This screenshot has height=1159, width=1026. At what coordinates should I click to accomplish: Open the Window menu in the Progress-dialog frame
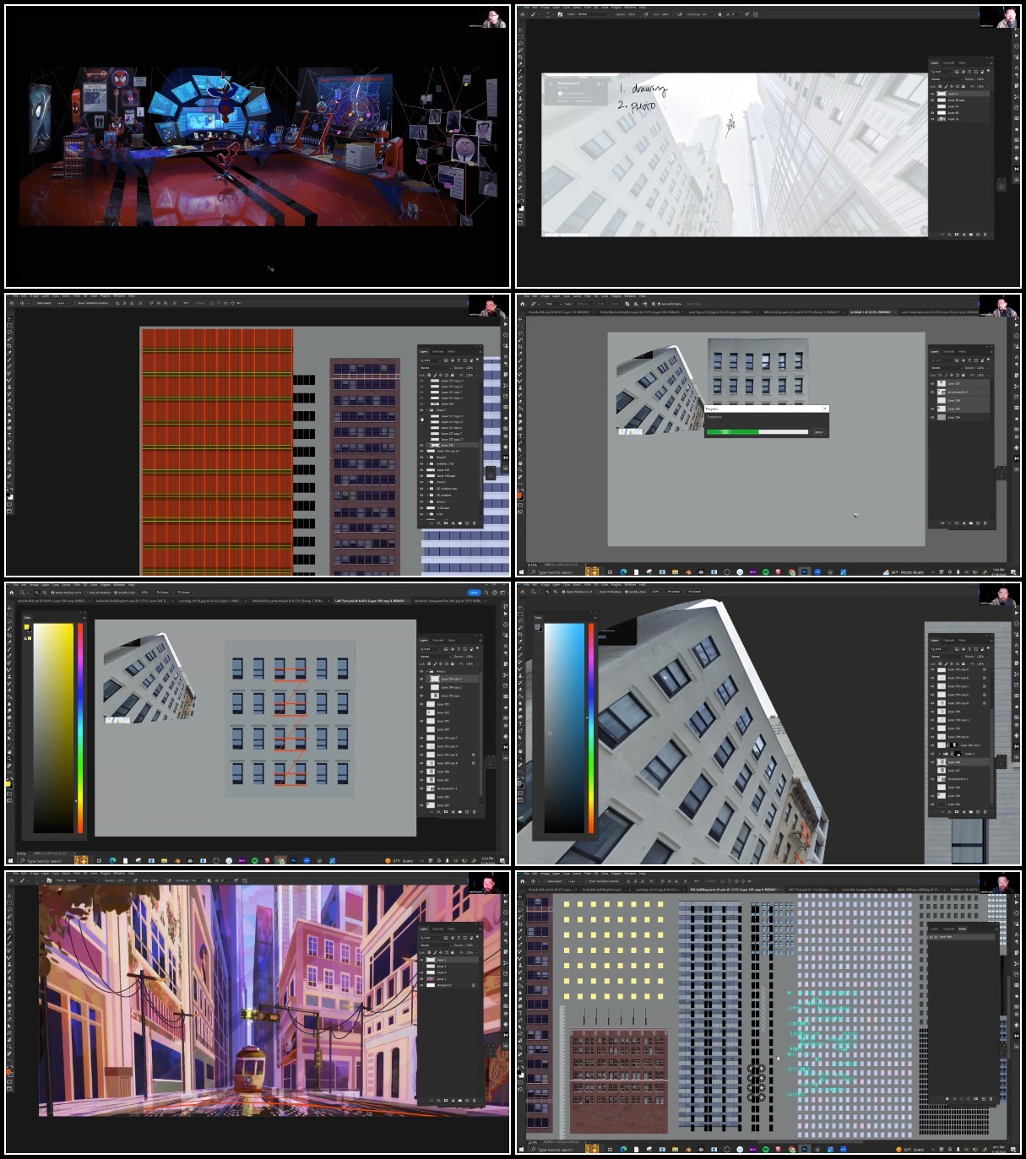(631, 296)
